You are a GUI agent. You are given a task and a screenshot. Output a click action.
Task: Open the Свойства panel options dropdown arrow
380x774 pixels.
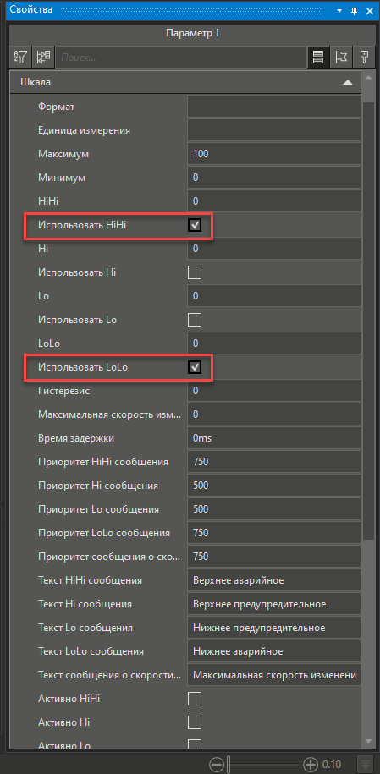click(x=339, y=10)
